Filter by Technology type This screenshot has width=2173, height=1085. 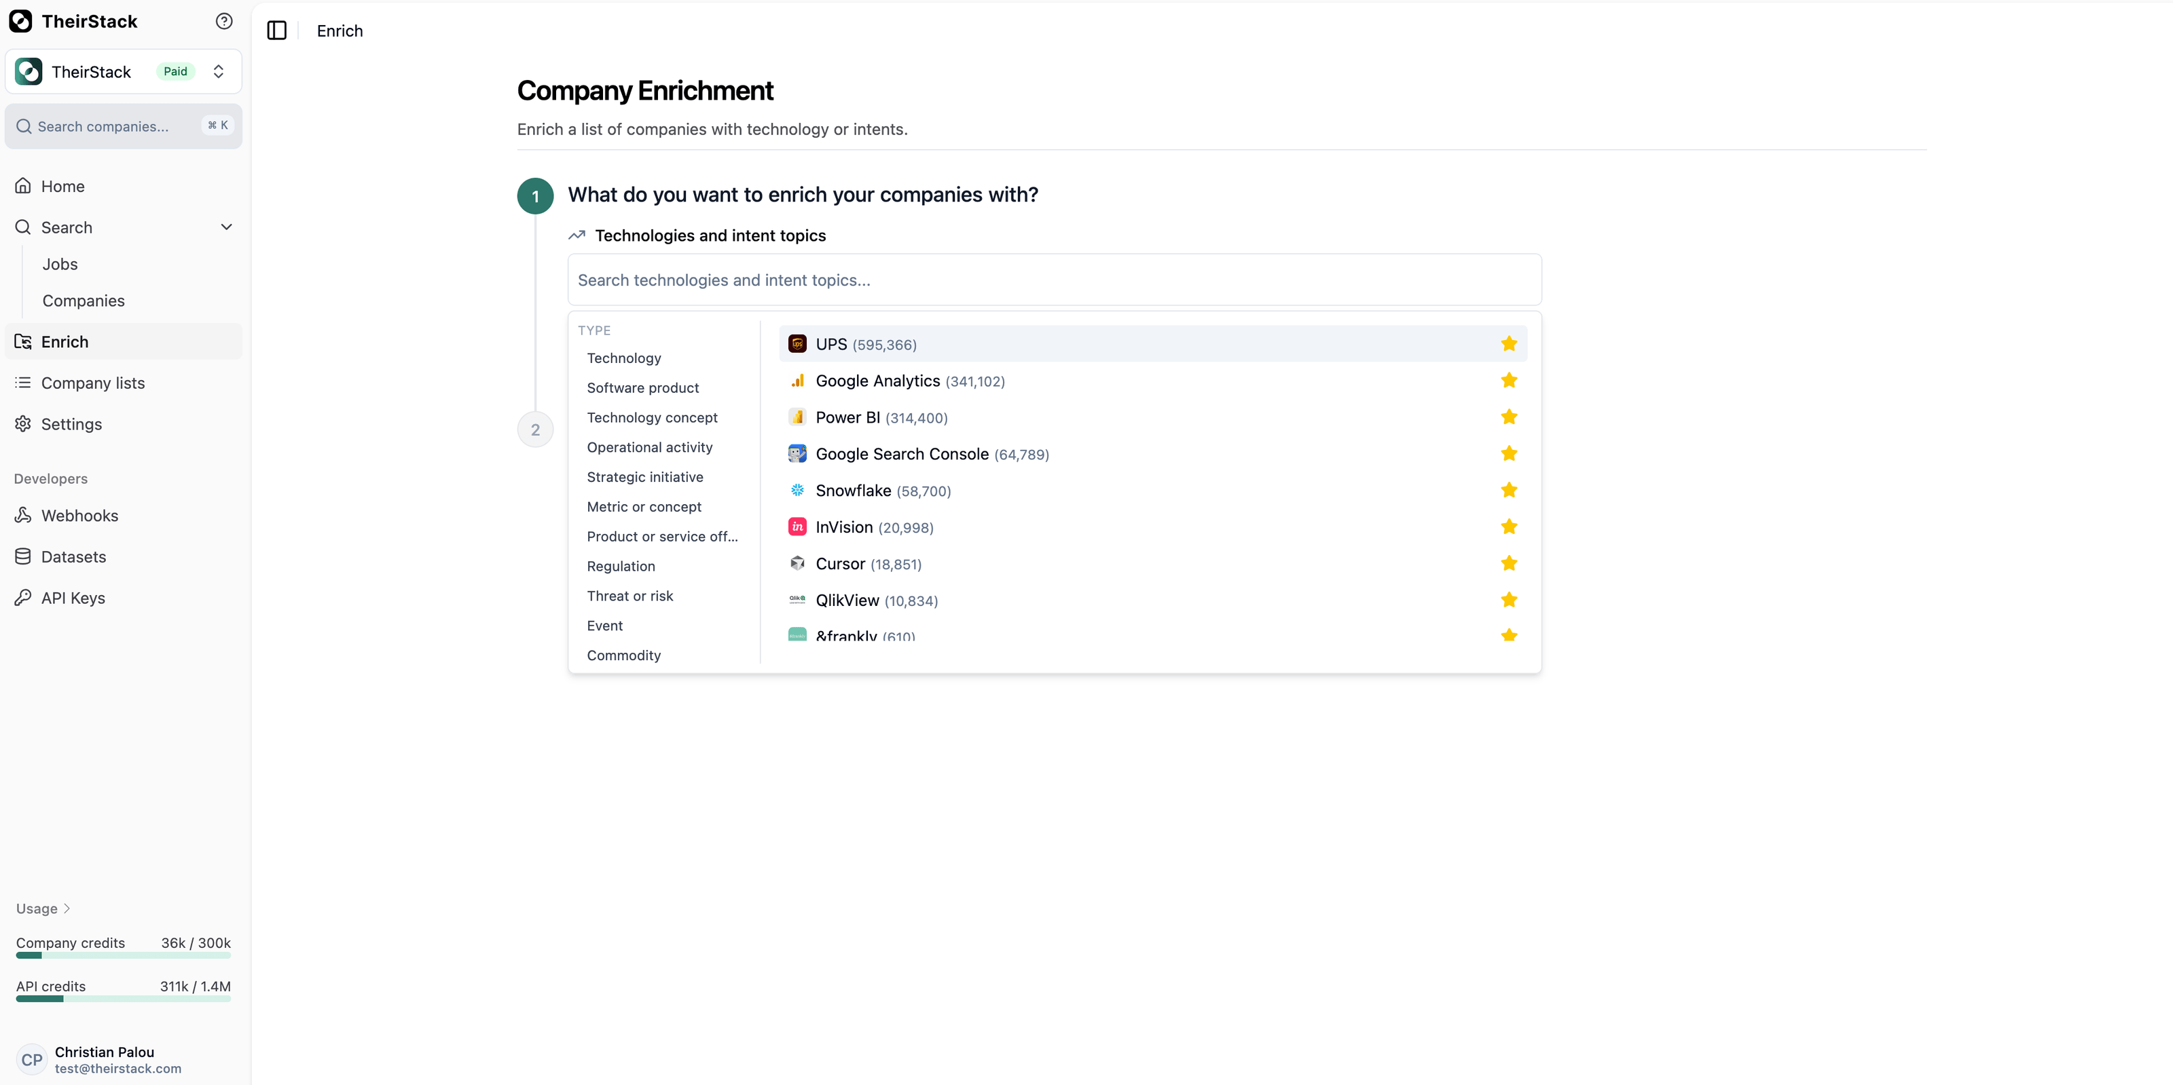[x=623, y=358]
